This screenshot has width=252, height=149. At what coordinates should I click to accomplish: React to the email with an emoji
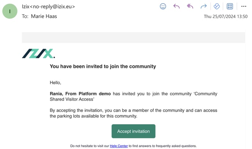[163, 6]
